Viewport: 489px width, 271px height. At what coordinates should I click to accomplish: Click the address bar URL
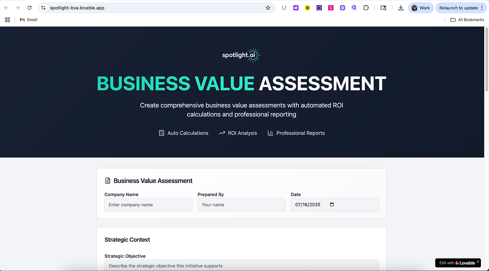pyautogui.click(x=77, y=8)
